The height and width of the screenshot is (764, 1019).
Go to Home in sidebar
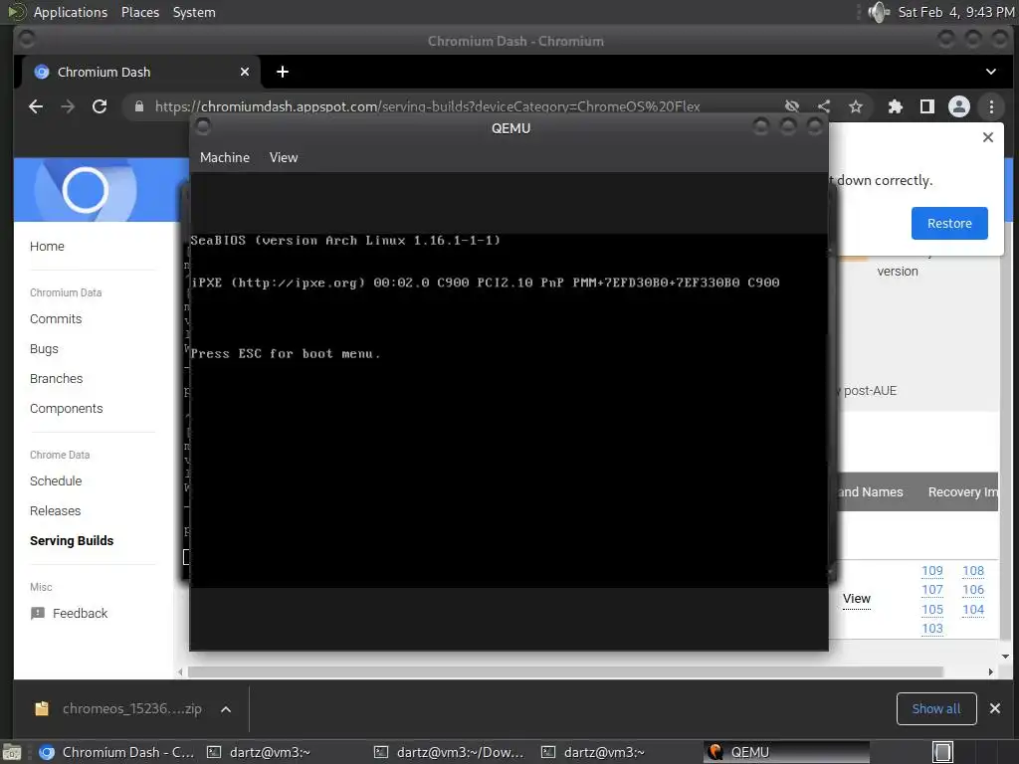tap(47, 247)
